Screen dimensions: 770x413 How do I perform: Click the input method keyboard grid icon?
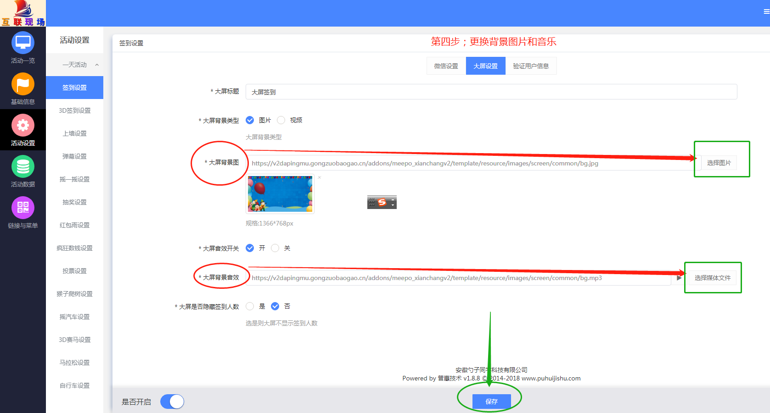point(372,202)
